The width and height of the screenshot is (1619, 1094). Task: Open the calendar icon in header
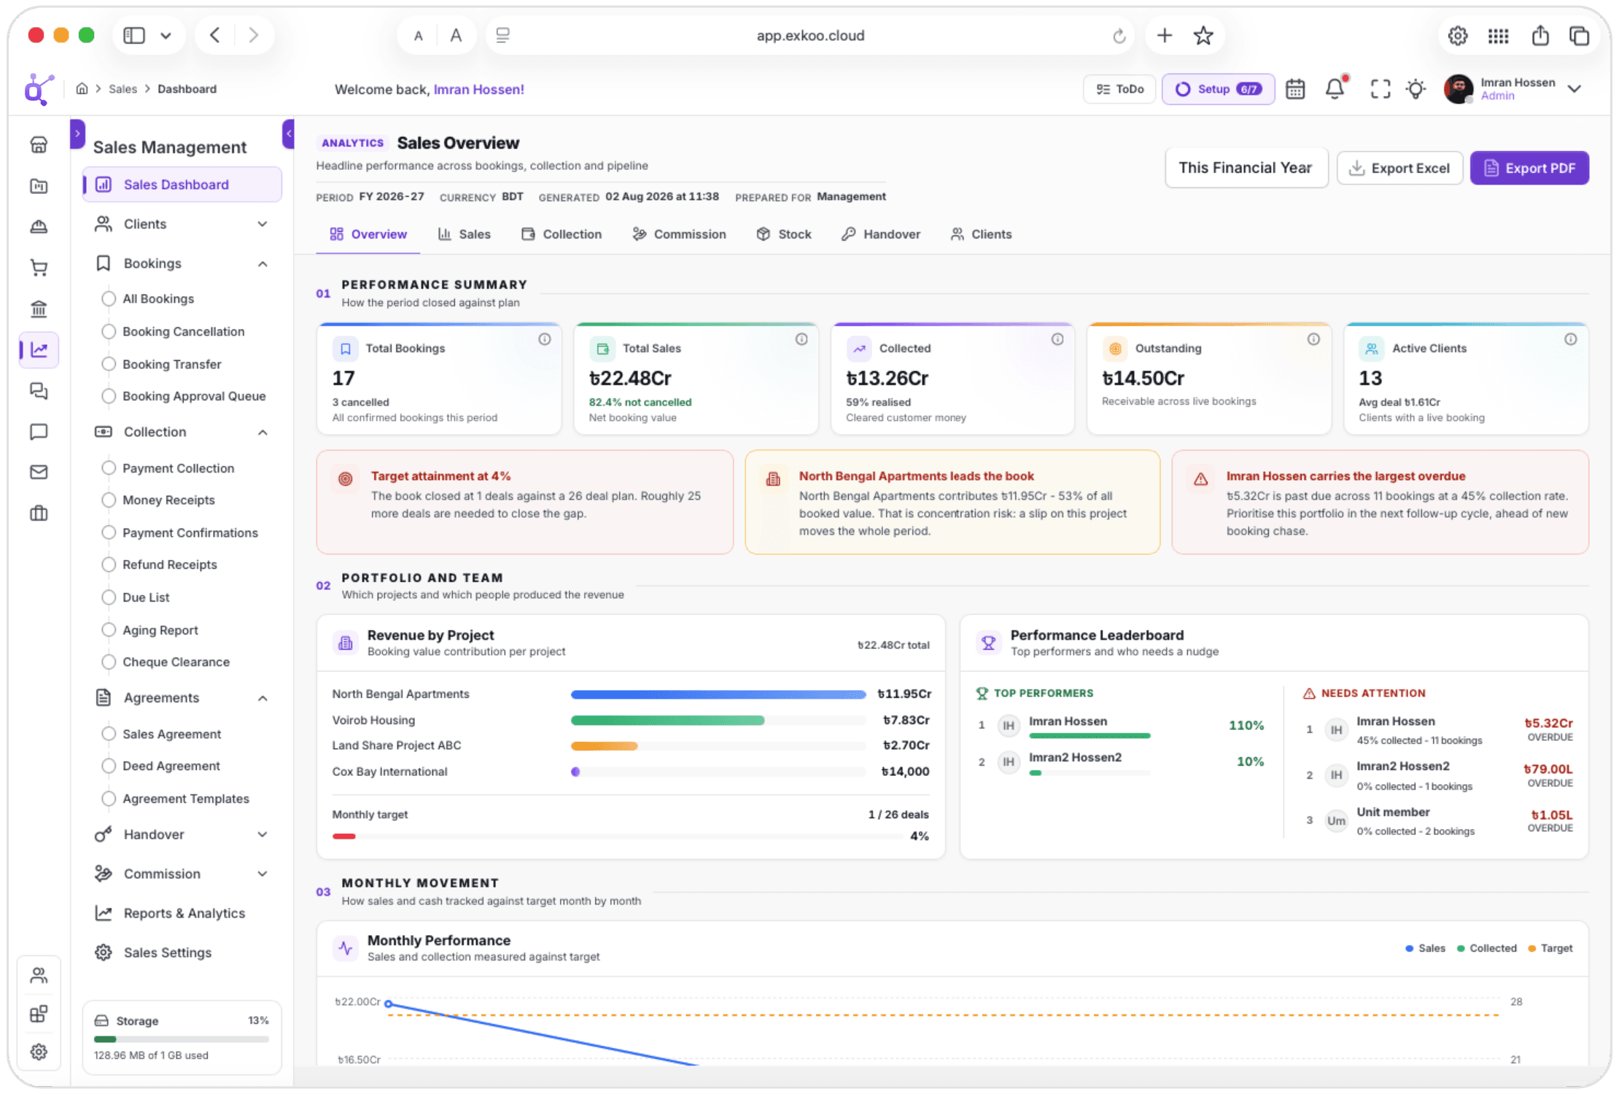pyautogui.click(x=1295, y=89)
